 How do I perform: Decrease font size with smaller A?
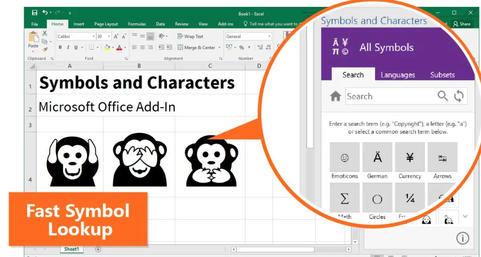pyautogui.click(x=124, y=37)
